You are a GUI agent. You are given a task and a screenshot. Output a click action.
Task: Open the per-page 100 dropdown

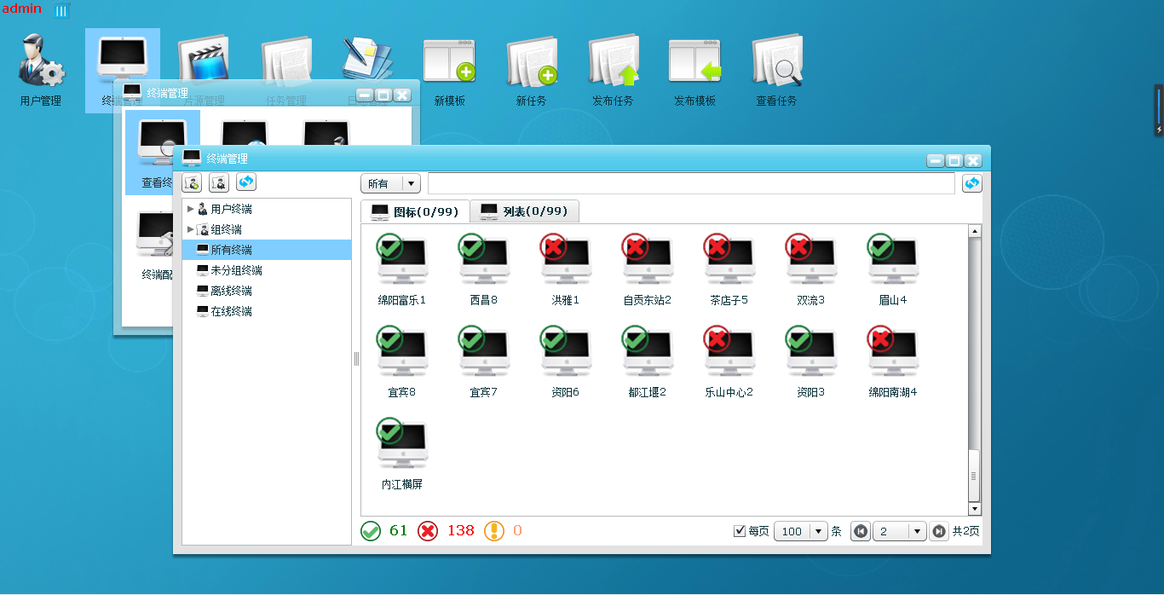(801, 531)
